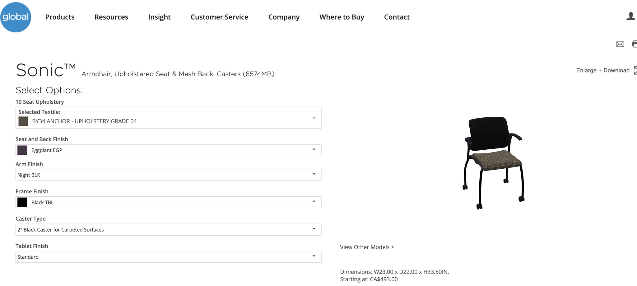Click the BY34 Anchor textile swatch
This screenshot has height=286, width=637.
pos(23,121)
